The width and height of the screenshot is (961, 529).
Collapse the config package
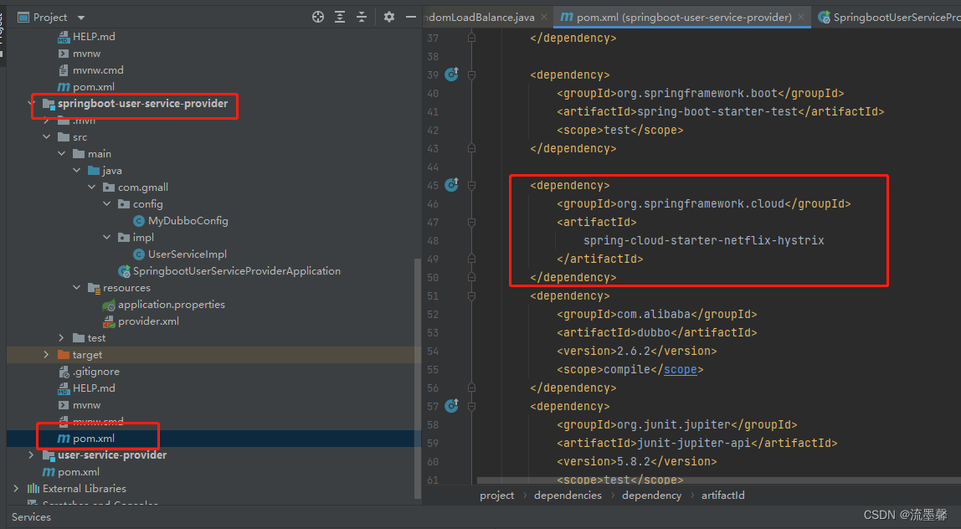(106, 203)
